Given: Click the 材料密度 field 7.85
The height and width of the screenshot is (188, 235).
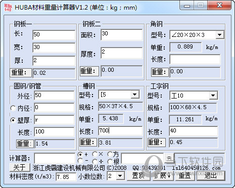Looking at the screenshot, I should coord(66,176).
